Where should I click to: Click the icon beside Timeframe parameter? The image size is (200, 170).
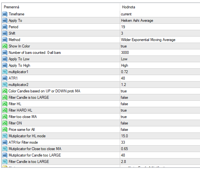(x=5, y=14)
